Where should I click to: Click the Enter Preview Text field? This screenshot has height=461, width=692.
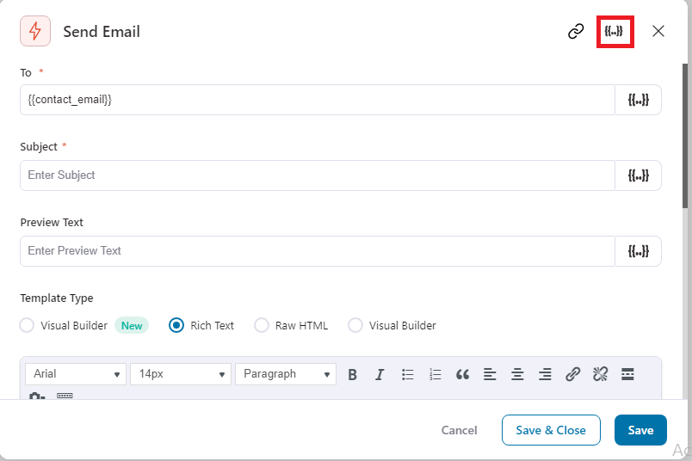(x=318, y=251)
